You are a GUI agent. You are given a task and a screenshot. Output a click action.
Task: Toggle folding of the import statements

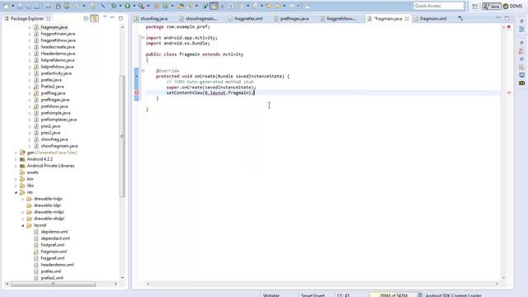(x=143, y=38)
